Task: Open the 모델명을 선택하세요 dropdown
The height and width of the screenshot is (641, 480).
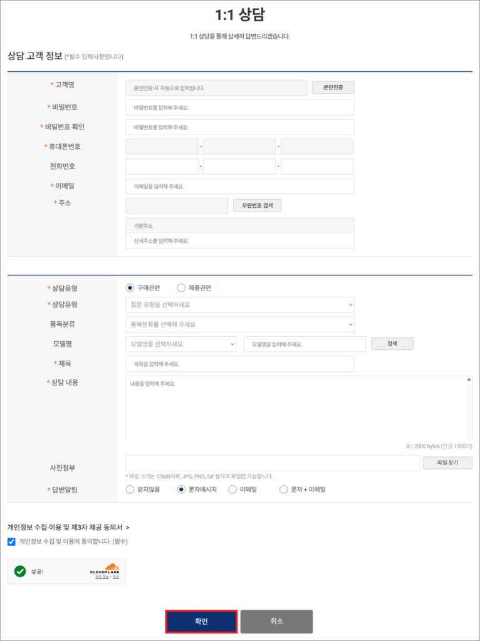Action: click(180, 344)
